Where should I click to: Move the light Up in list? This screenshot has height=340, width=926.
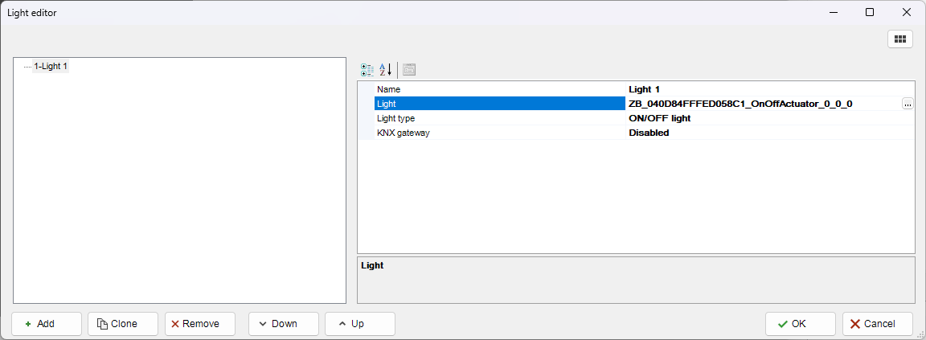click(359, 324)
